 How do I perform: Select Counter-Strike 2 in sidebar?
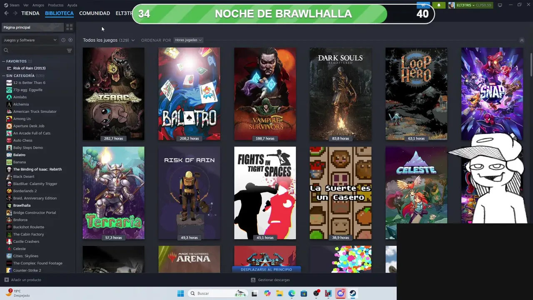(x=27, y=270)
